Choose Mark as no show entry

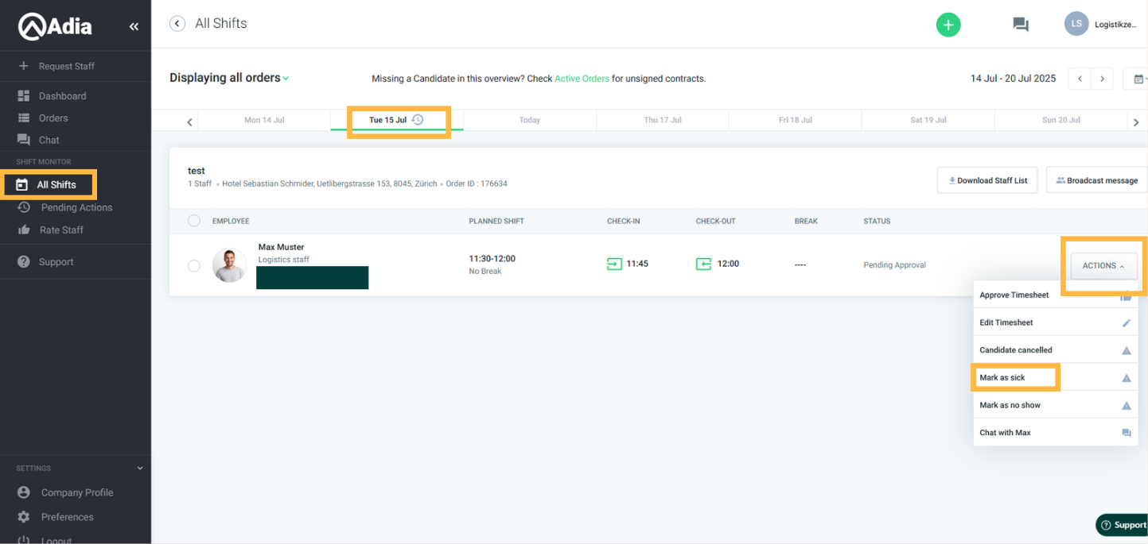(1056, 405)
